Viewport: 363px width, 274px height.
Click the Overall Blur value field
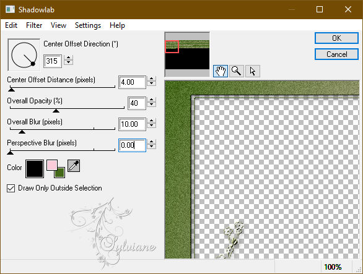[x=132, y=124]
